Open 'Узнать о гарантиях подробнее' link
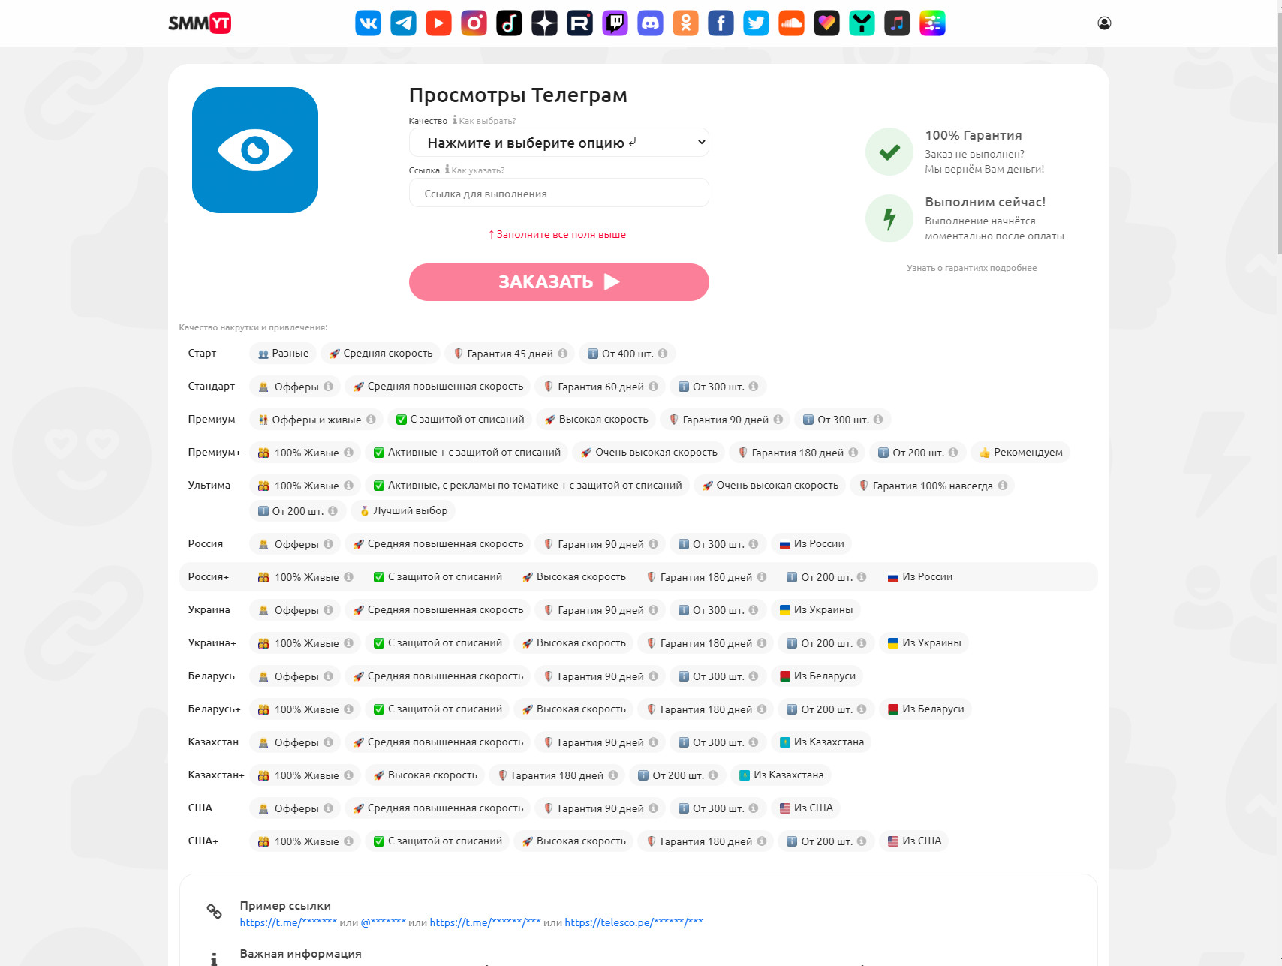The image size is (1282, 966). 971,268
